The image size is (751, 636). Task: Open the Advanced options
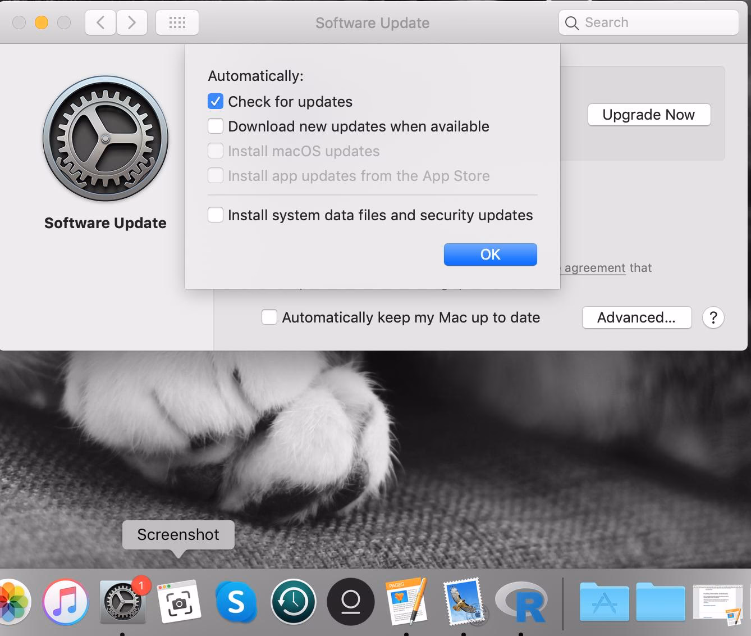point(636,317)
